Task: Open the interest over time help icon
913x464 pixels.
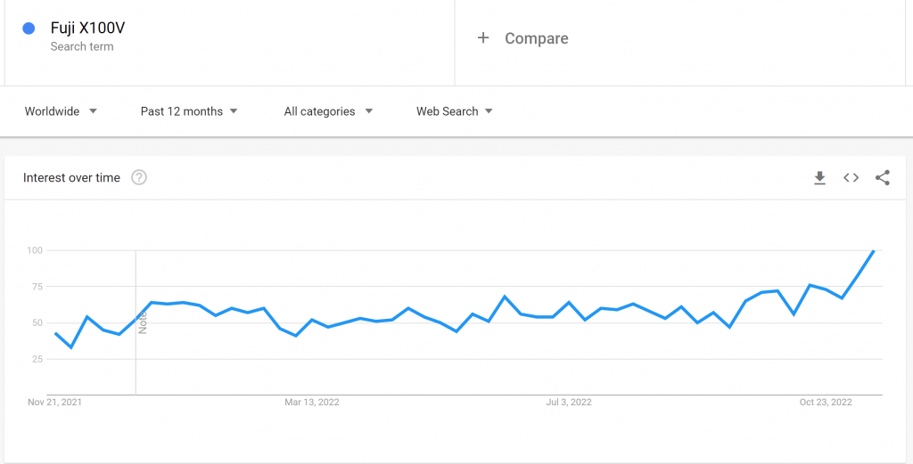Action: (x=139, y=177)
